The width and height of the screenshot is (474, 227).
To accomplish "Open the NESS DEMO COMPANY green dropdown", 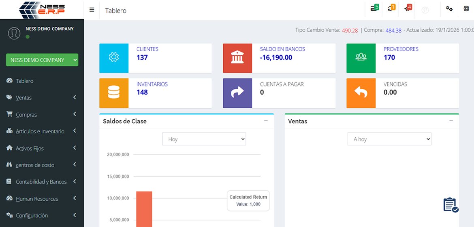I will (42, 60).
